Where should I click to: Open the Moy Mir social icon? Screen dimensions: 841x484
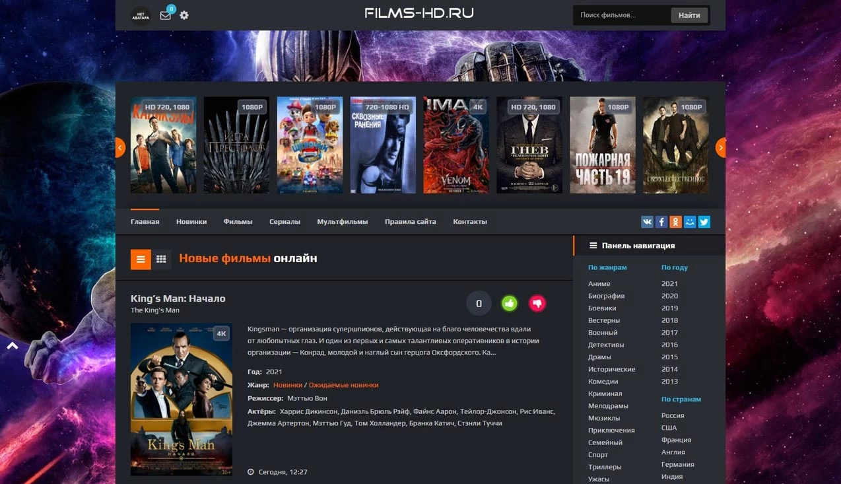[690, 222]
